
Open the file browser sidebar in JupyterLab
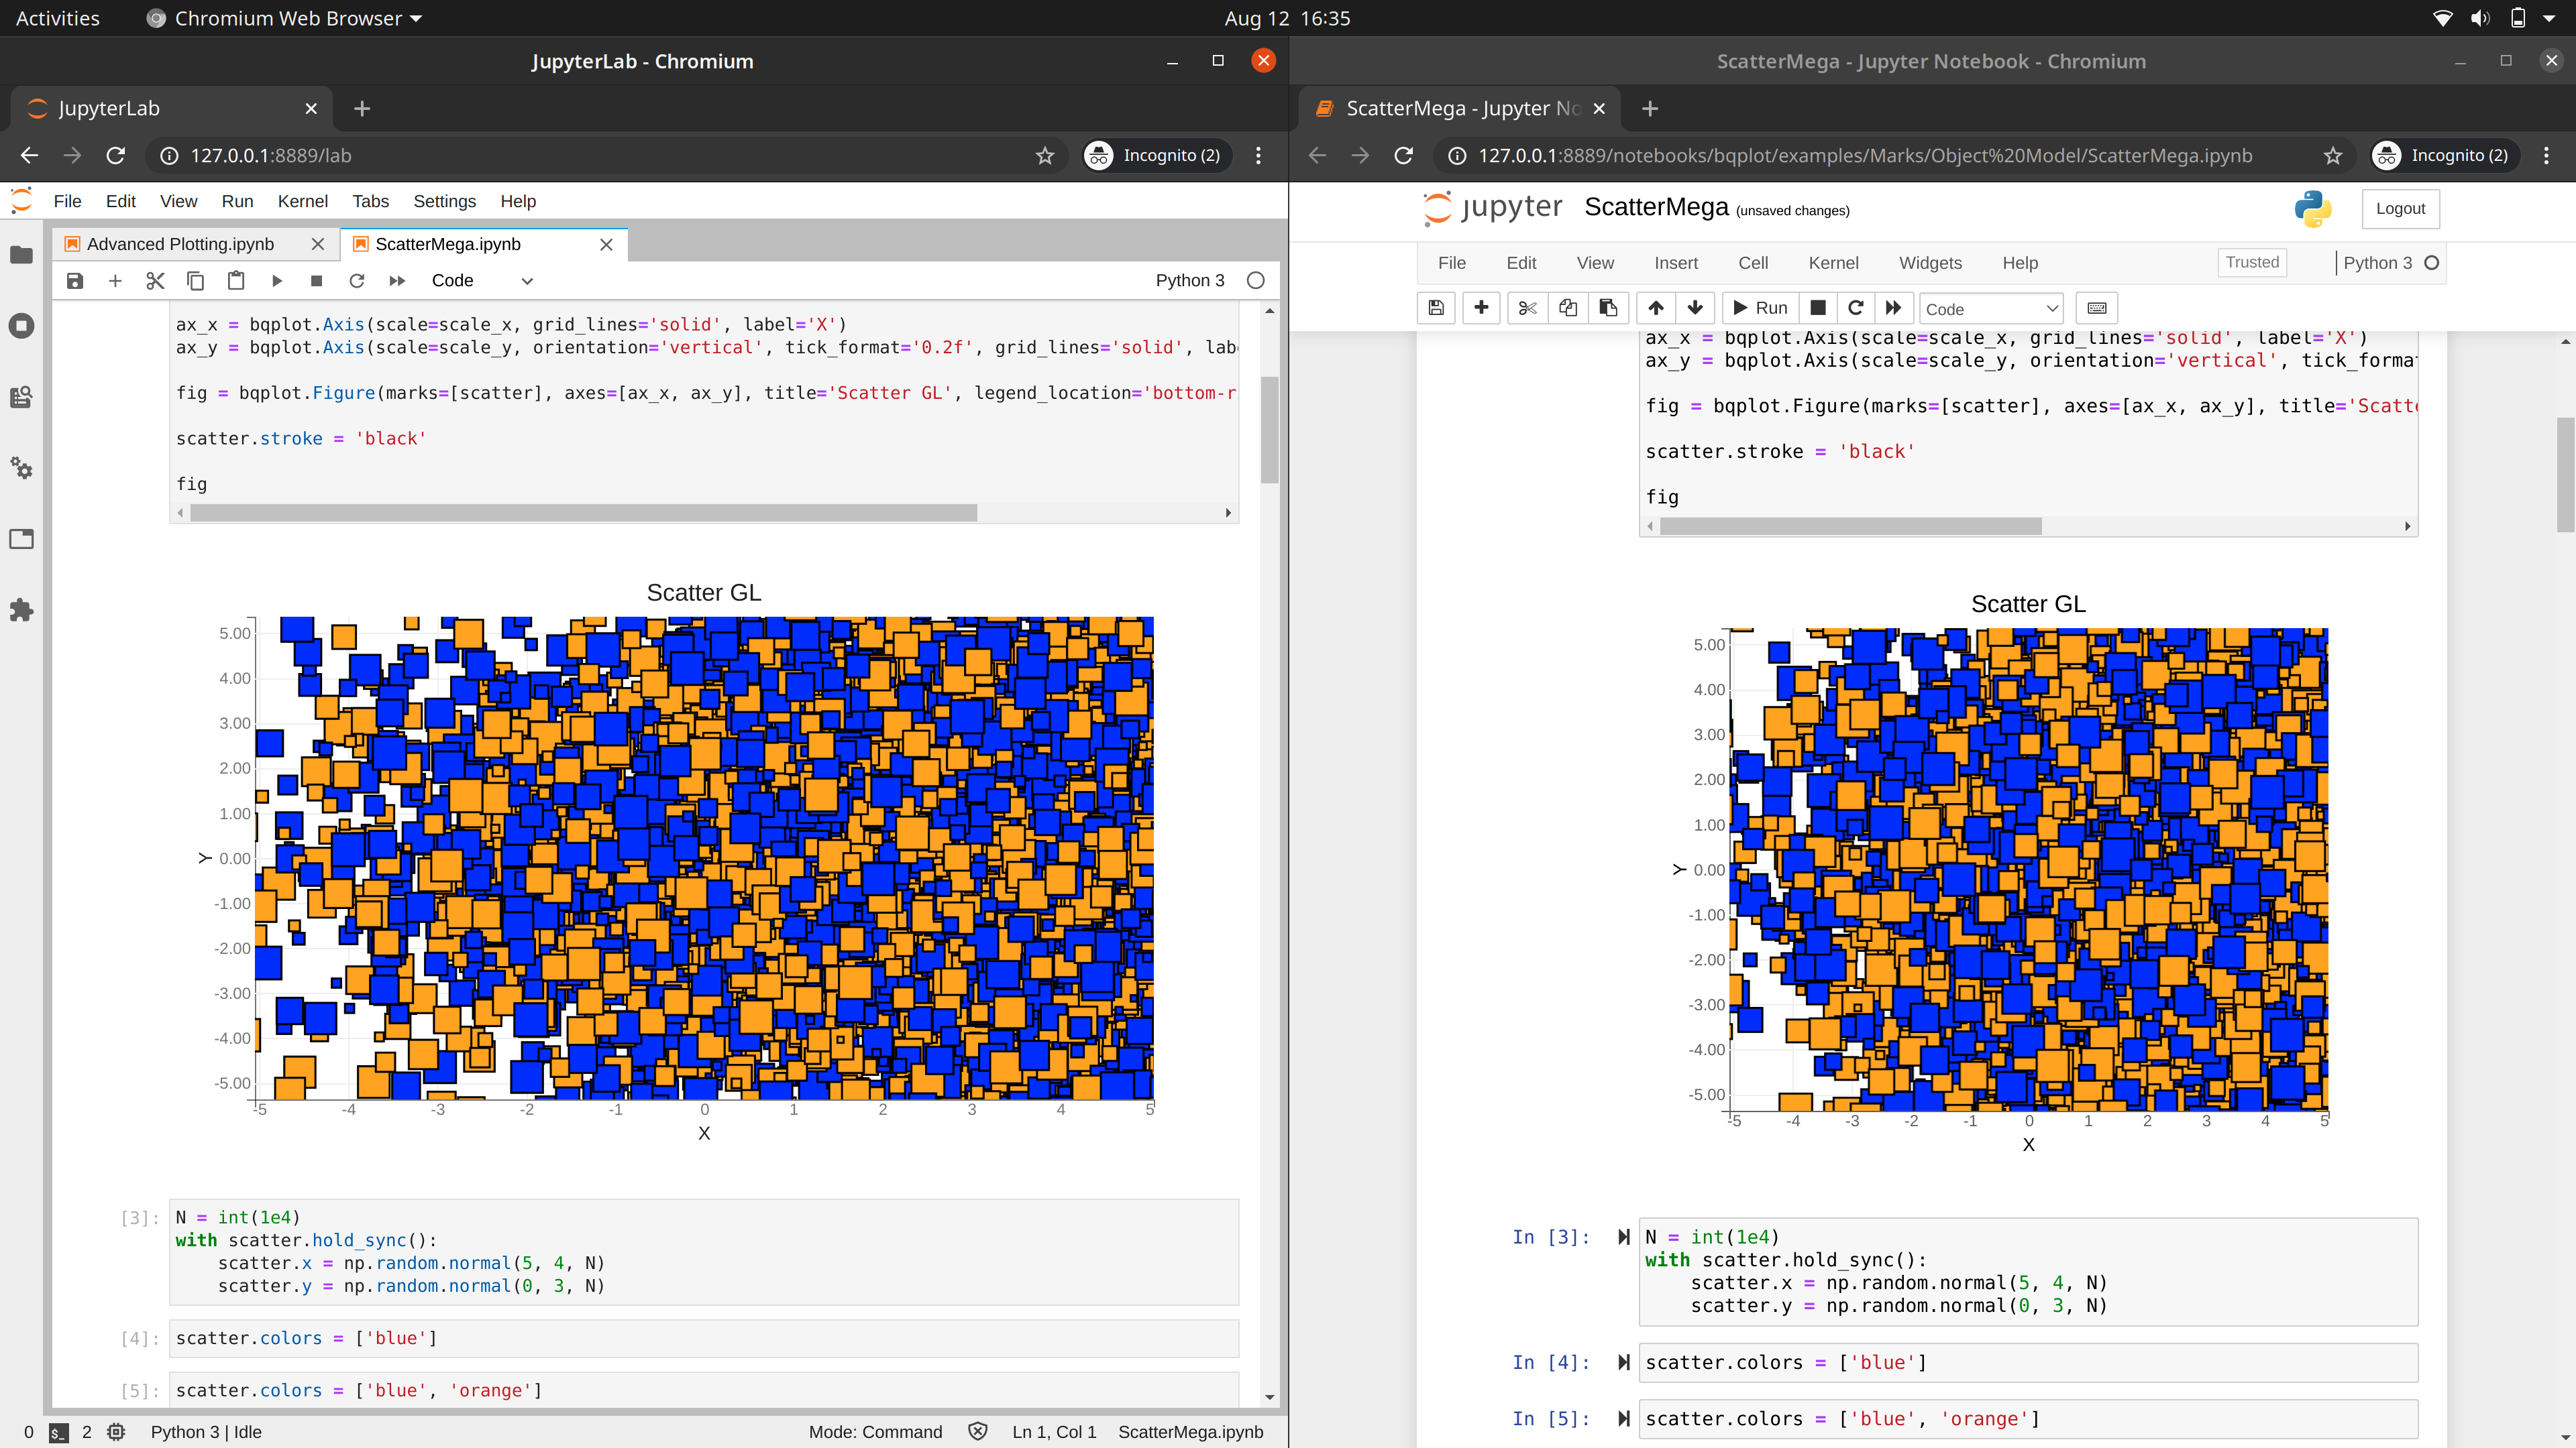[21, 255]
